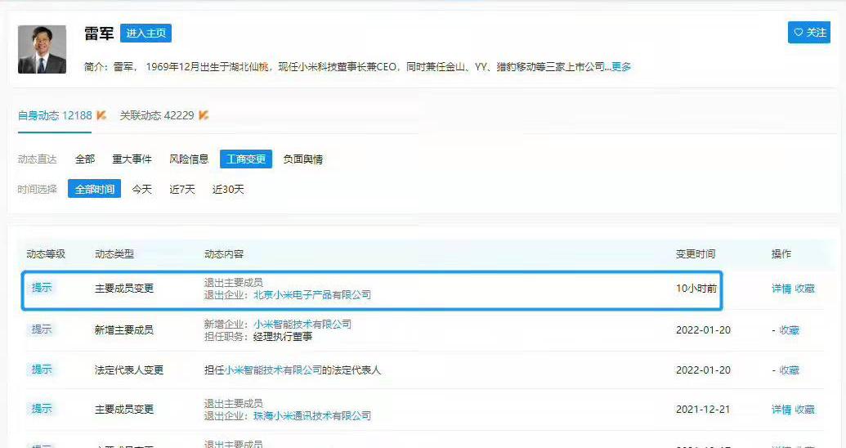Viewport: 846px width, 448px height.
Task: Click 经理执行董事 position text
Action: [x=283, y=336]
